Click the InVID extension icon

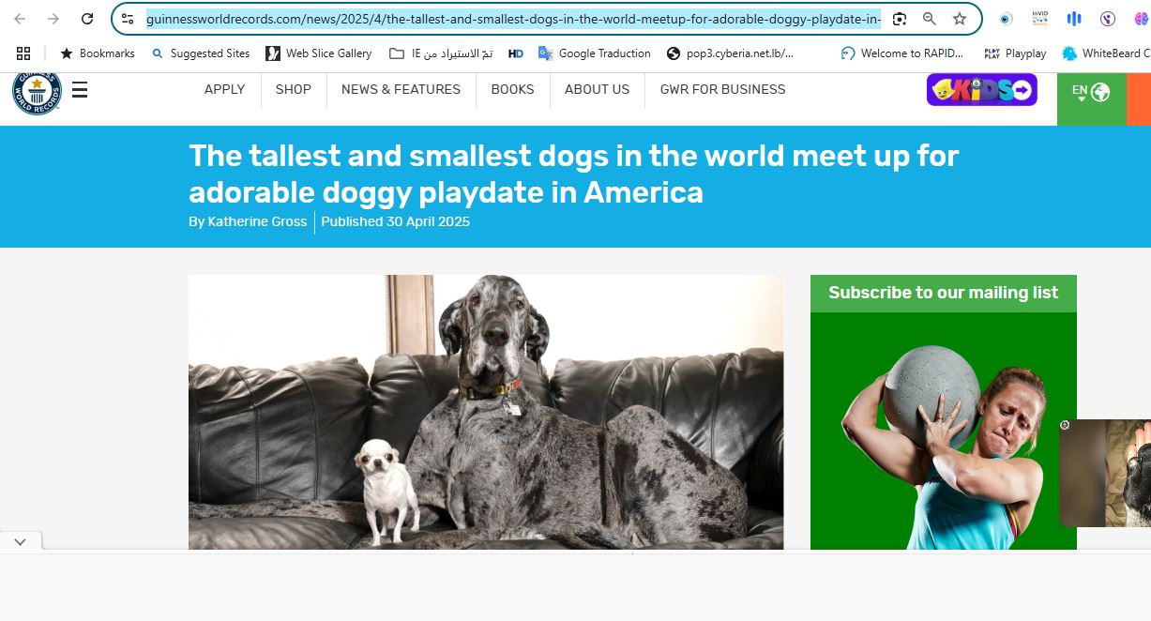pyautogui.click(x=1039, y=19)
